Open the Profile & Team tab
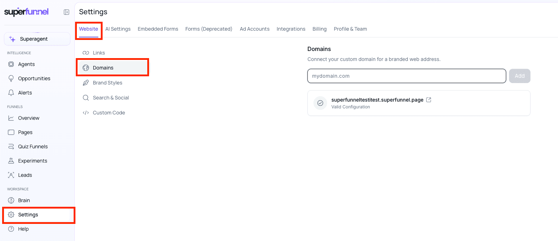The height and width of the screenshot is (241, 558). click(350, 29)
